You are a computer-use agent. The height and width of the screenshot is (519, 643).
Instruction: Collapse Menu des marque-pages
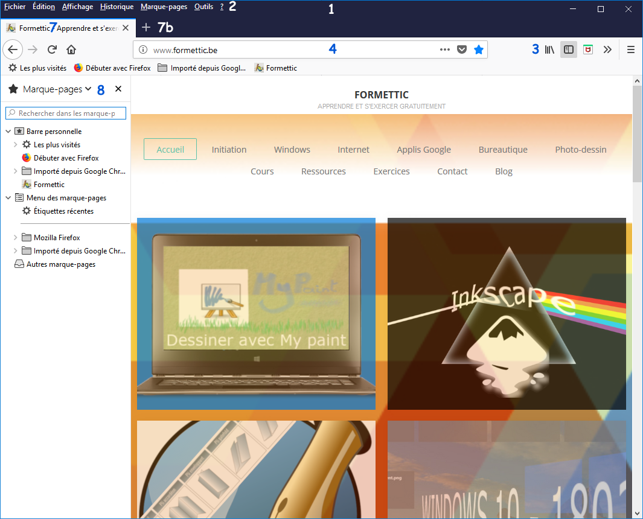point(8,197)
